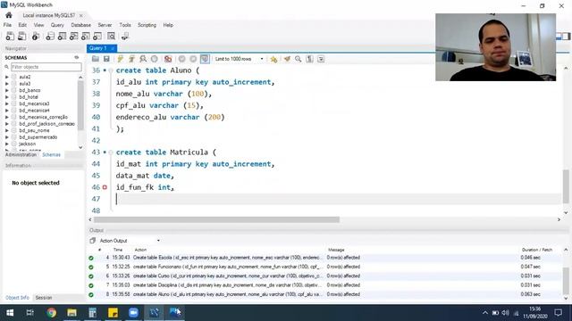
Task: Execute the script with lightning bolt
Action: tap(120, 59)
